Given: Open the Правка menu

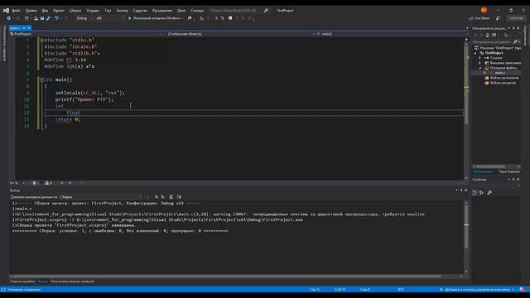Looking at the screenshot, I should point(31,11).
